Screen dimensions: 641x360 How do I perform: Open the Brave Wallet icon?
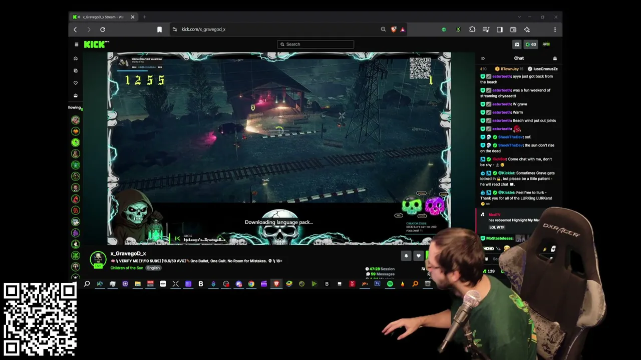click(513, 29)
